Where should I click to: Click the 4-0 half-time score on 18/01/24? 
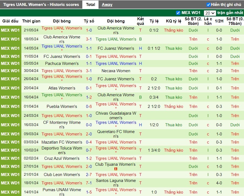pyautogui.click(x=219, y=183)
